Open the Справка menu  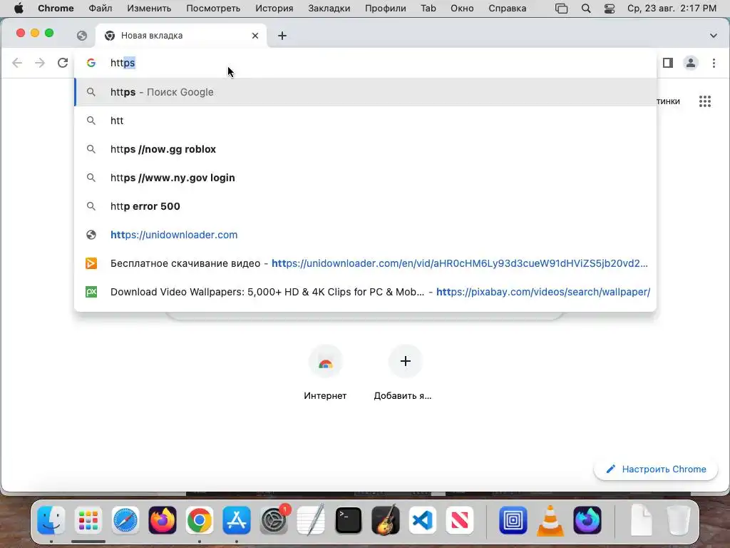(507, 9)
